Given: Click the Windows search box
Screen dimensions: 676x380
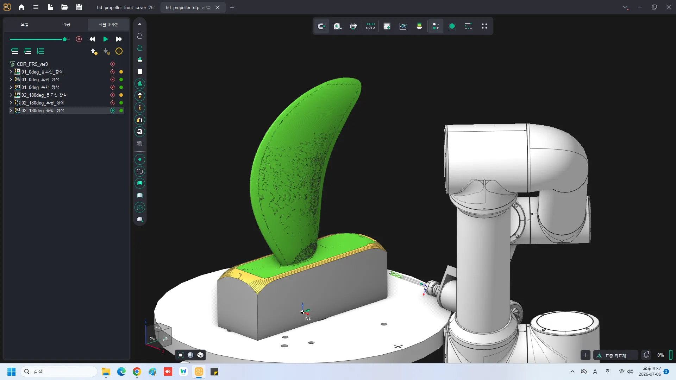Looking at the screenshot, I should pyautogui.click(x=59, y=372).
